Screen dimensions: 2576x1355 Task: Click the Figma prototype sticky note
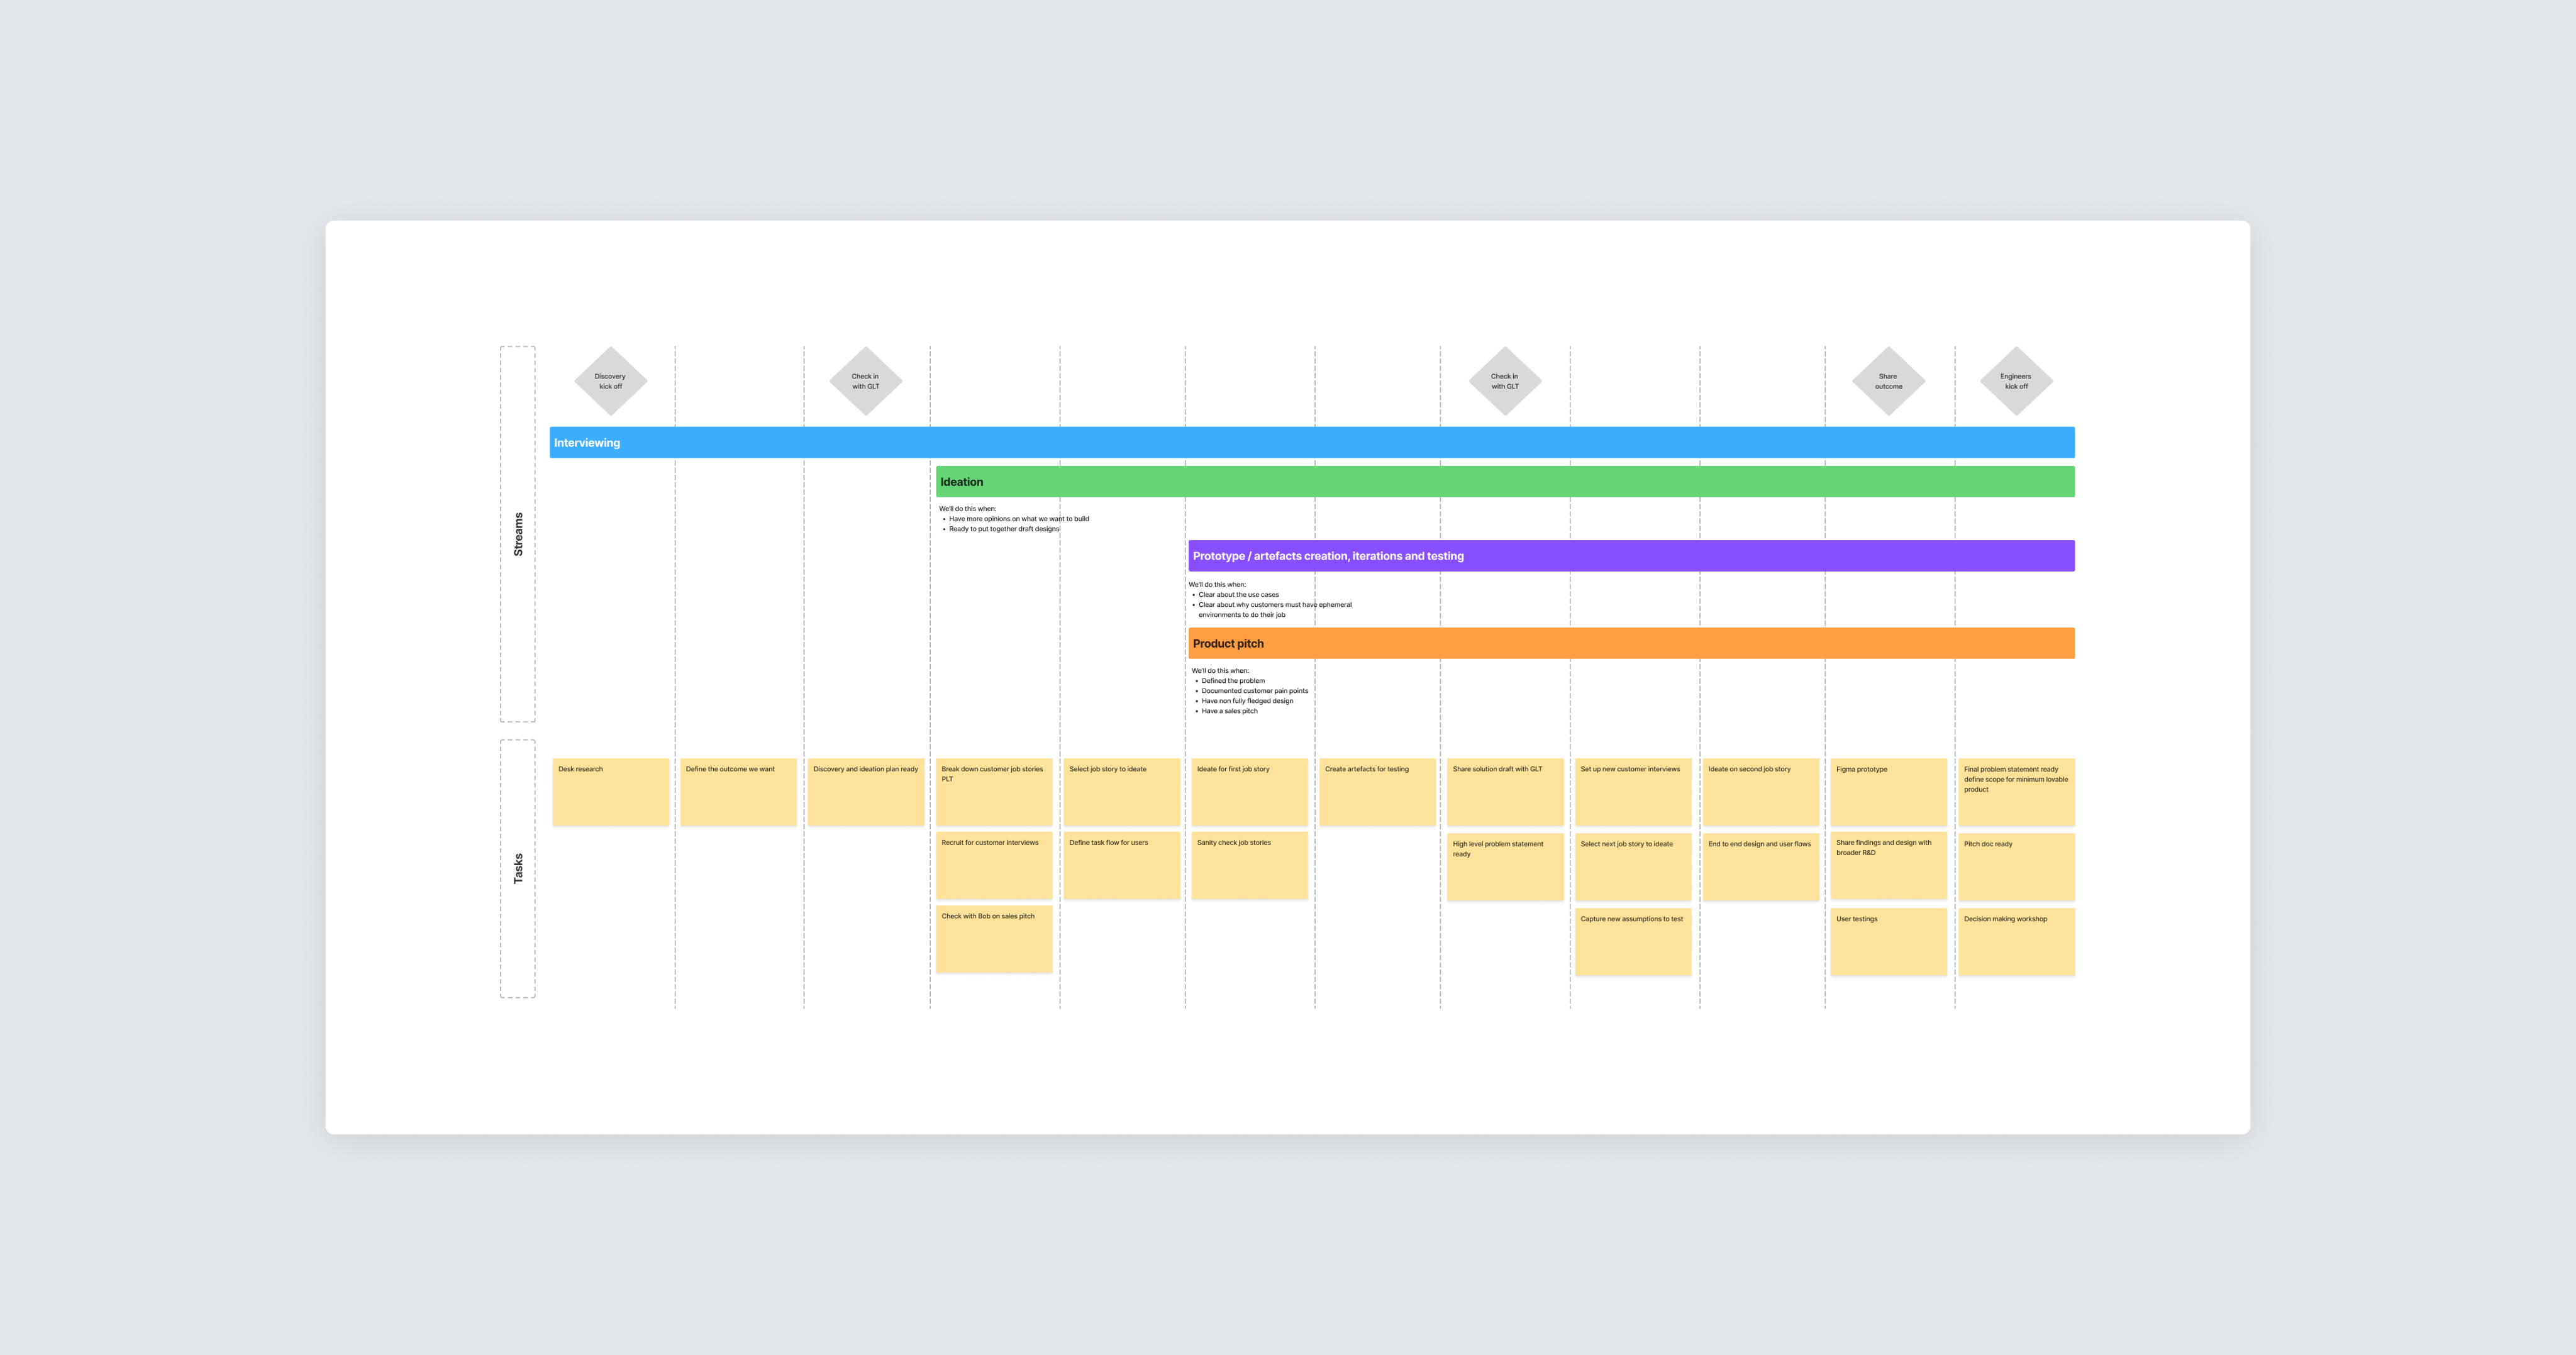1888,792
